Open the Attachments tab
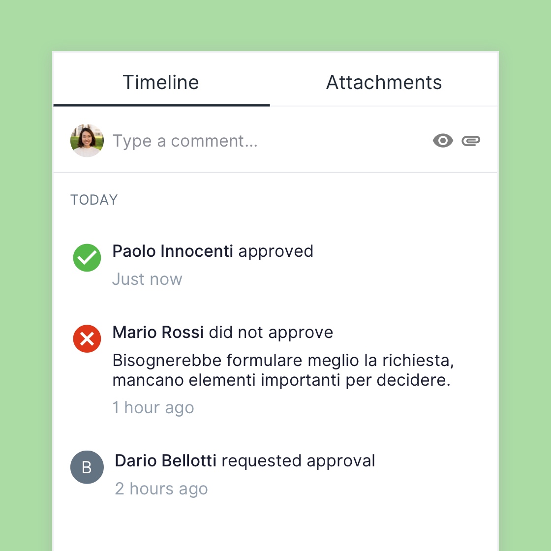551x551 pixels. pos(384,82)
